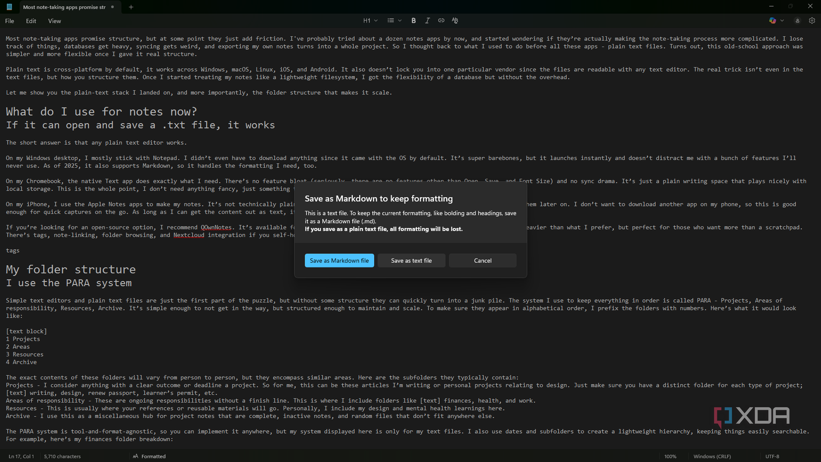Image resolution: width=821 pixels, height=462 pixels.
Task: Insert a hyperlink
Action: 441,20
